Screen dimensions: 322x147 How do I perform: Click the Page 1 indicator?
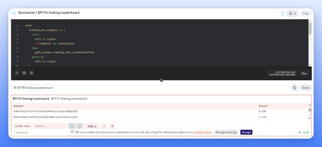pos(92,126)
